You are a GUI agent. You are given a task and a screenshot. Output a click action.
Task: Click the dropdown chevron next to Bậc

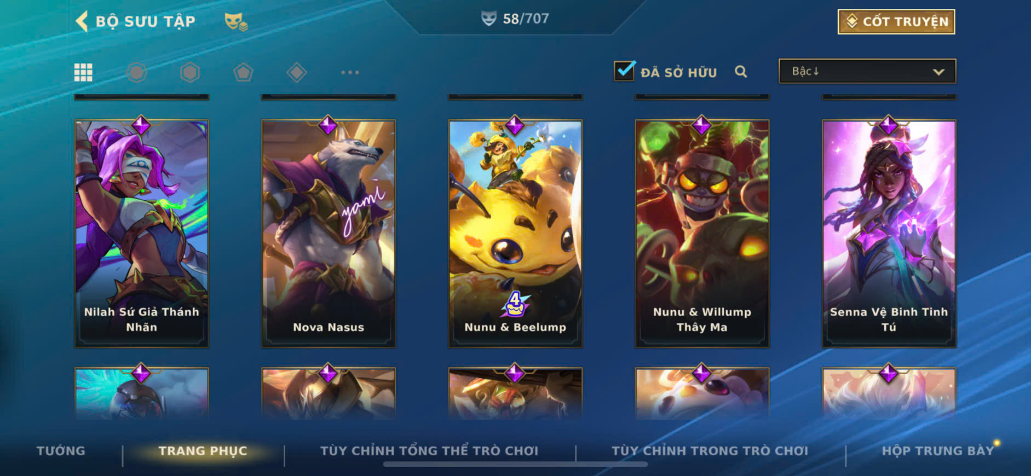(938, 72)
